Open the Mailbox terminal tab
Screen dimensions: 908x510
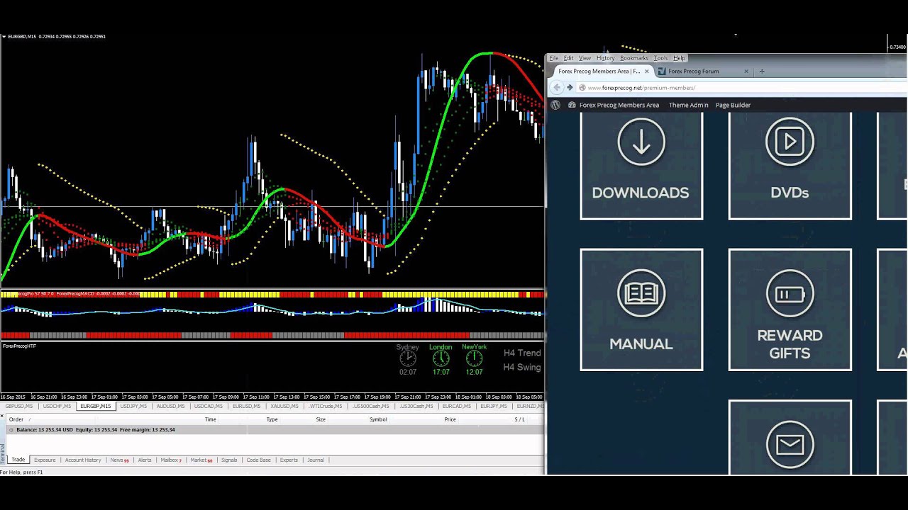171,460
